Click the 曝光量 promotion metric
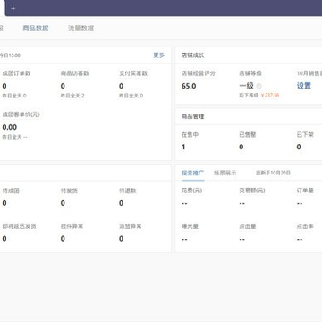322x322 pixels. (190, 226)
